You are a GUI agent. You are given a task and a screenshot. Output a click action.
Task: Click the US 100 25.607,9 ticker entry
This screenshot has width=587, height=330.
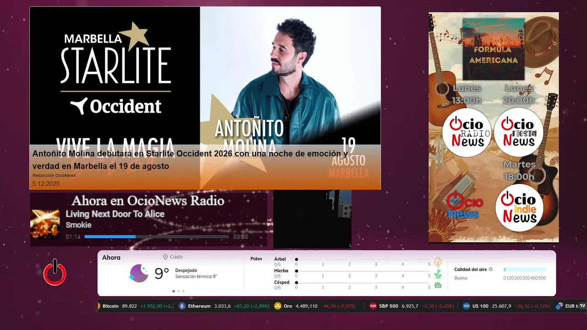pyautogui.click(x=506, y=306)
